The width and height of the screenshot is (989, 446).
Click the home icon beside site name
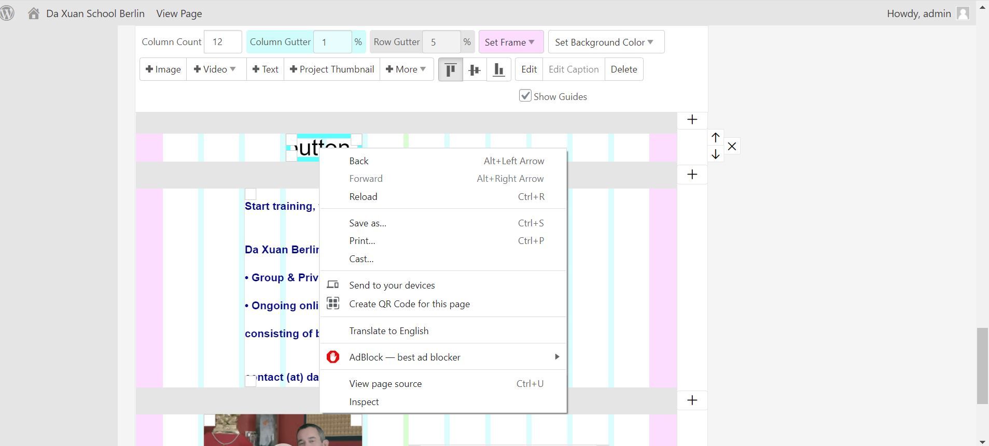34,13
